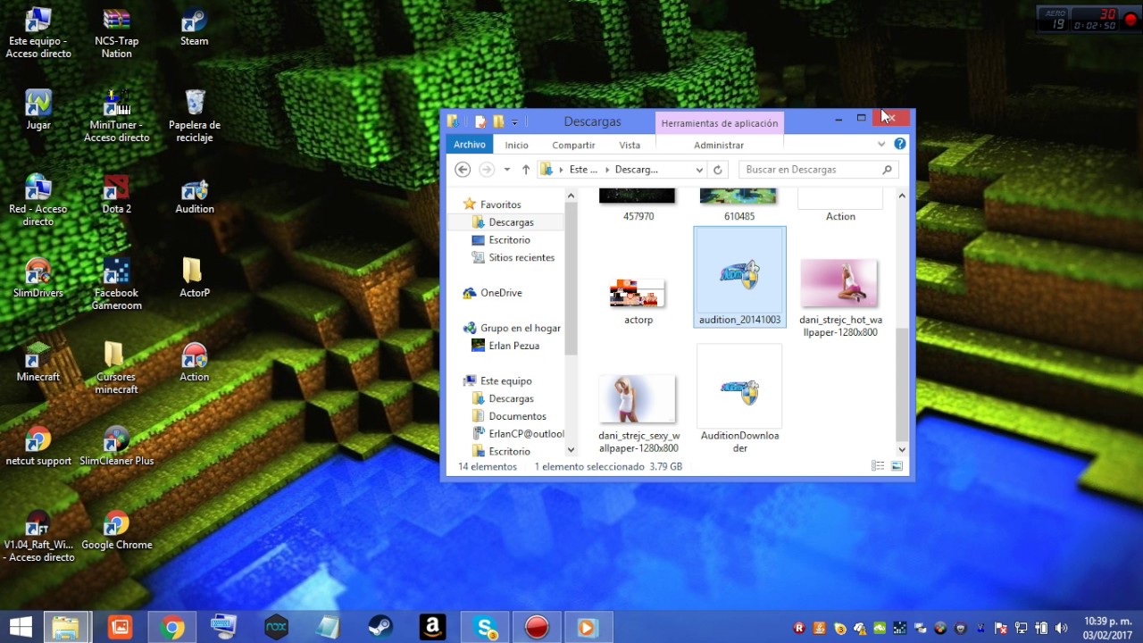Open Skype from the taskbar
1143x643 pixels.
[485, 628]
